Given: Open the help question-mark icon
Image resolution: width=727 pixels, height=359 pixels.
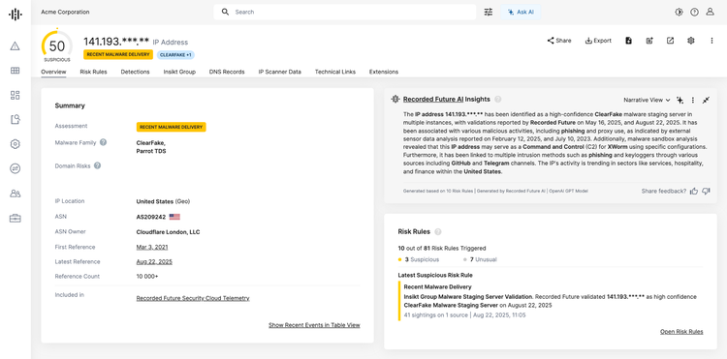Looking at the screenshot, I should pyautogui.click(x=694, y=12).
